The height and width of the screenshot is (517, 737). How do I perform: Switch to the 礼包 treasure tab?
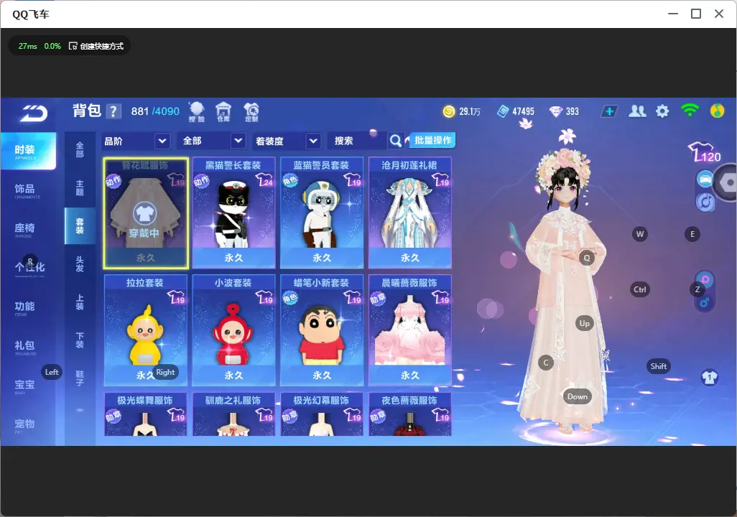[28, 346]
